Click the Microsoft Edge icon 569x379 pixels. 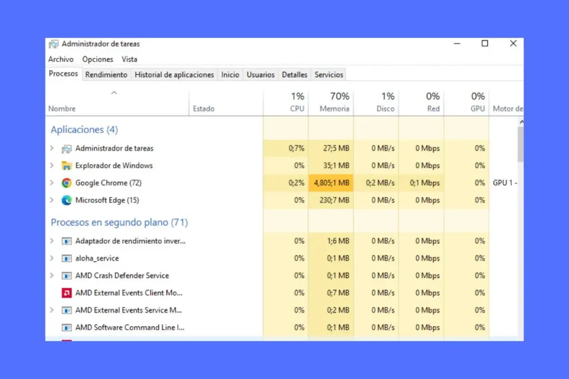click(67, 200)
